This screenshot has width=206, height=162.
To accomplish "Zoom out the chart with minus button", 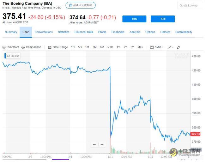I will [x=94, y=144].
